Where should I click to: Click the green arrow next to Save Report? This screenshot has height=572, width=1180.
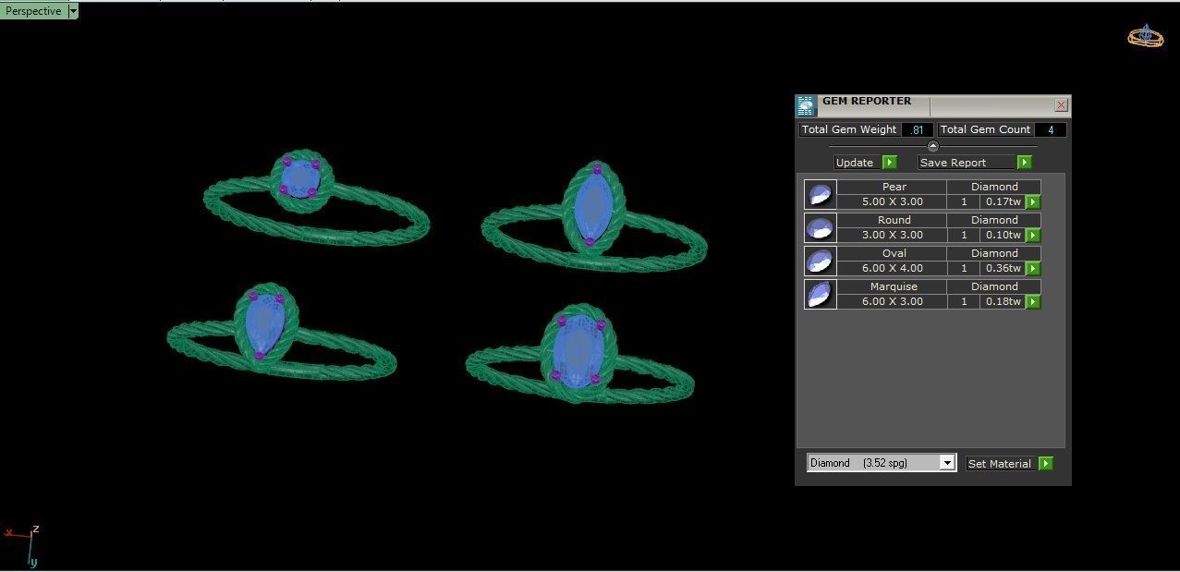pos(1024,163)
